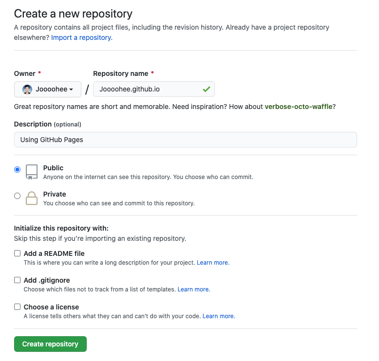
Task: Click the Private repository lock icon
Action: [32, 198]
